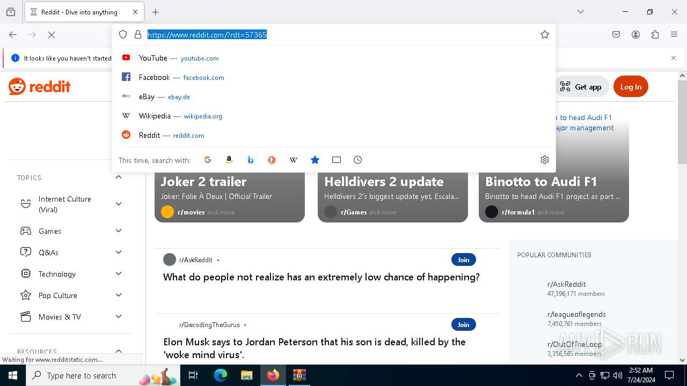
Task: Click the Firefox View icon
Action: click(x=11, y=12)
